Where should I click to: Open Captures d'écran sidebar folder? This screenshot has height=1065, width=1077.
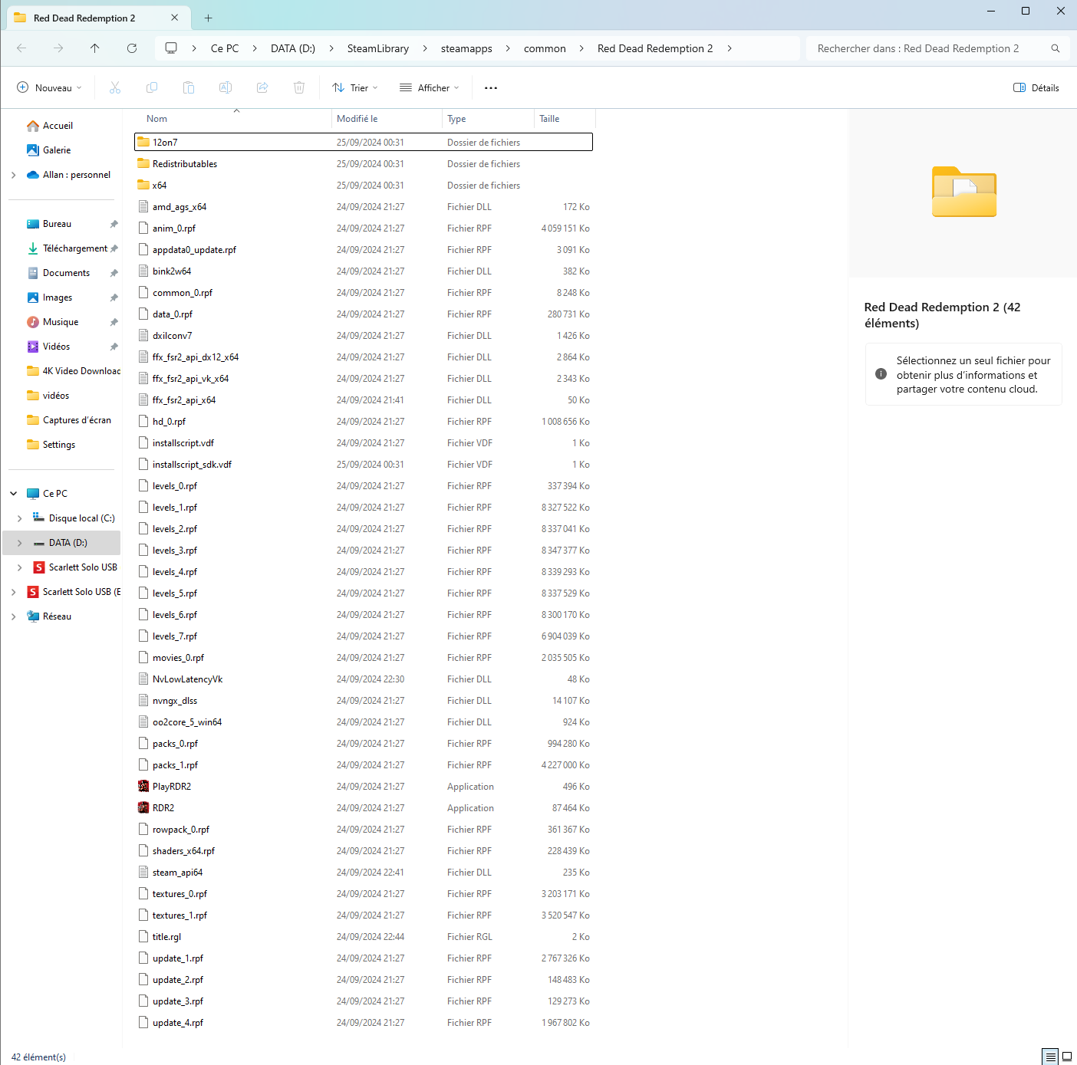click(x=69, y=420)
